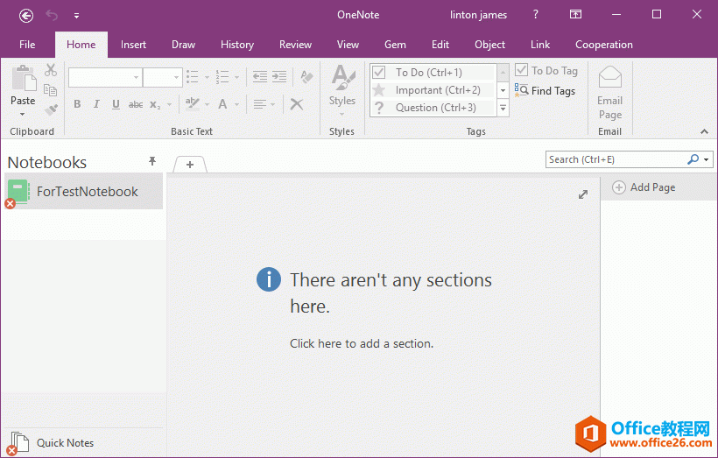
Task: Toggle Italic formatting
Action: tap(96, 104)
